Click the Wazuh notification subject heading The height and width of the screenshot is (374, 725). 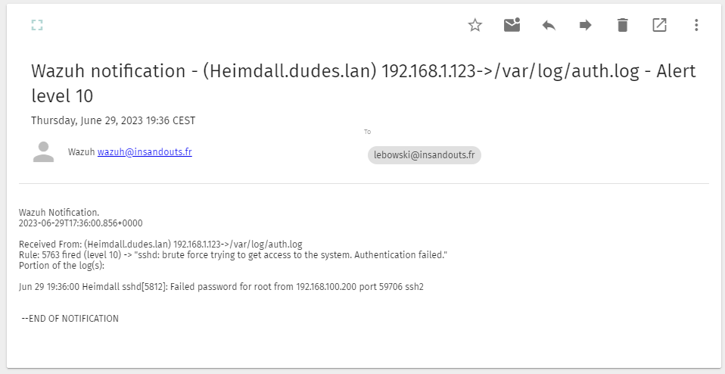(363, 83)
